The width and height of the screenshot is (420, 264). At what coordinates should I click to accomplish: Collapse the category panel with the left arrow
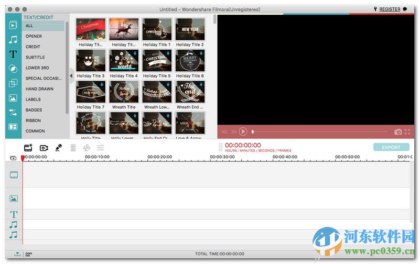71,76
